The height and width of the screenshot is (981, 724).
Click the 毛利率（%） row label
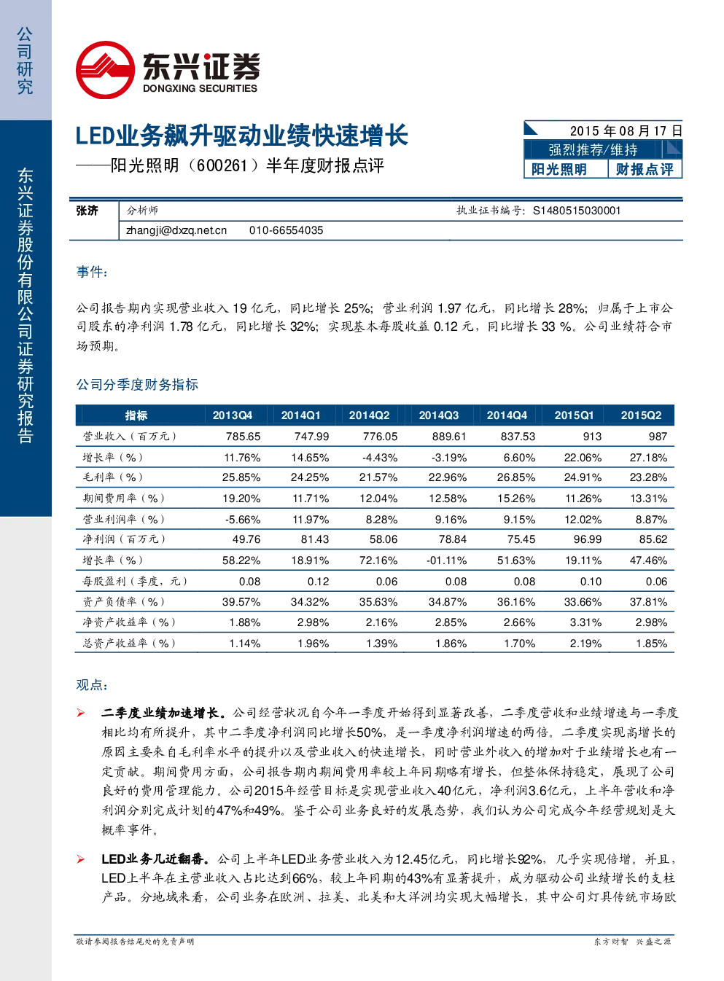113,477
